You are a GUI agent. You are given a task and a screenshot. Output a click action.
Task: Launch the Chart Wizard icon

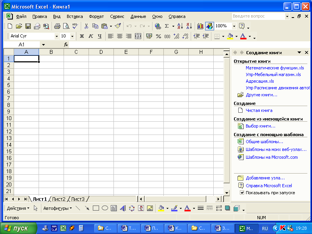(x=200, y=26)
